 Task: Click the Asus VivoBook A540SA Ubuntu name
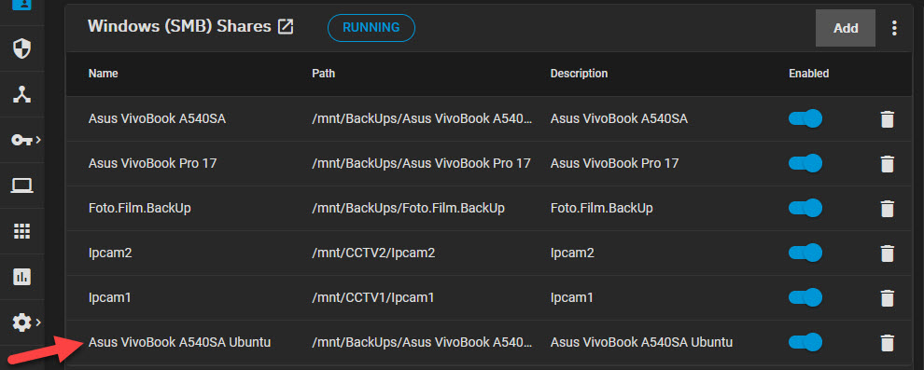[x=180, y=342]
